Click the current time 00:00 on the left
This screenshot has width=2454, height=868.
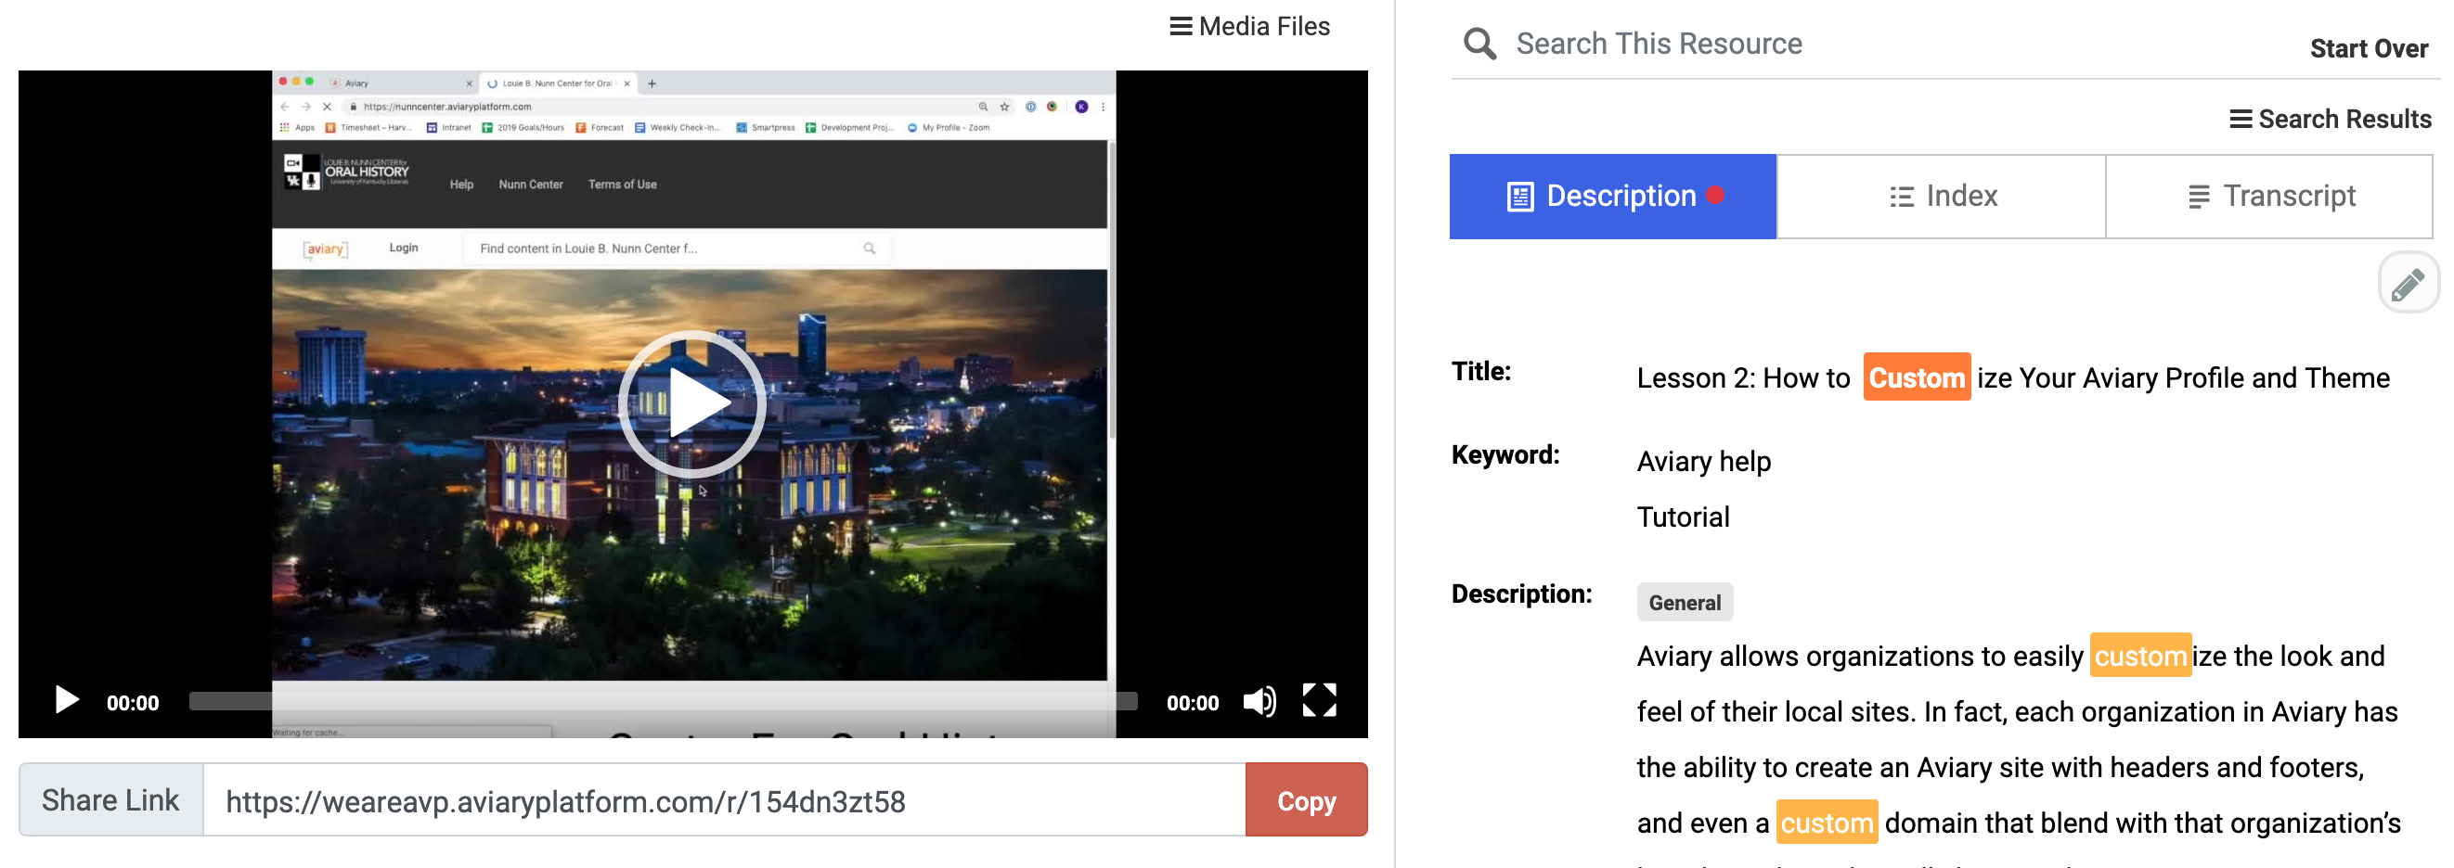point(133,703)
